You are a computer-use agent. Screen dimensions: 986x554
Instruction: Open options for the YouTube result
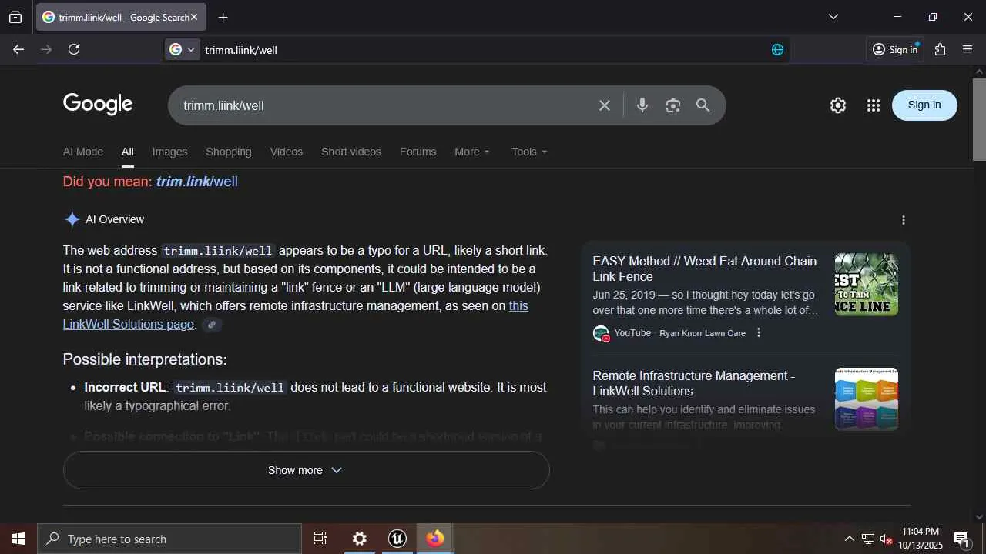(x=759, y=333)
